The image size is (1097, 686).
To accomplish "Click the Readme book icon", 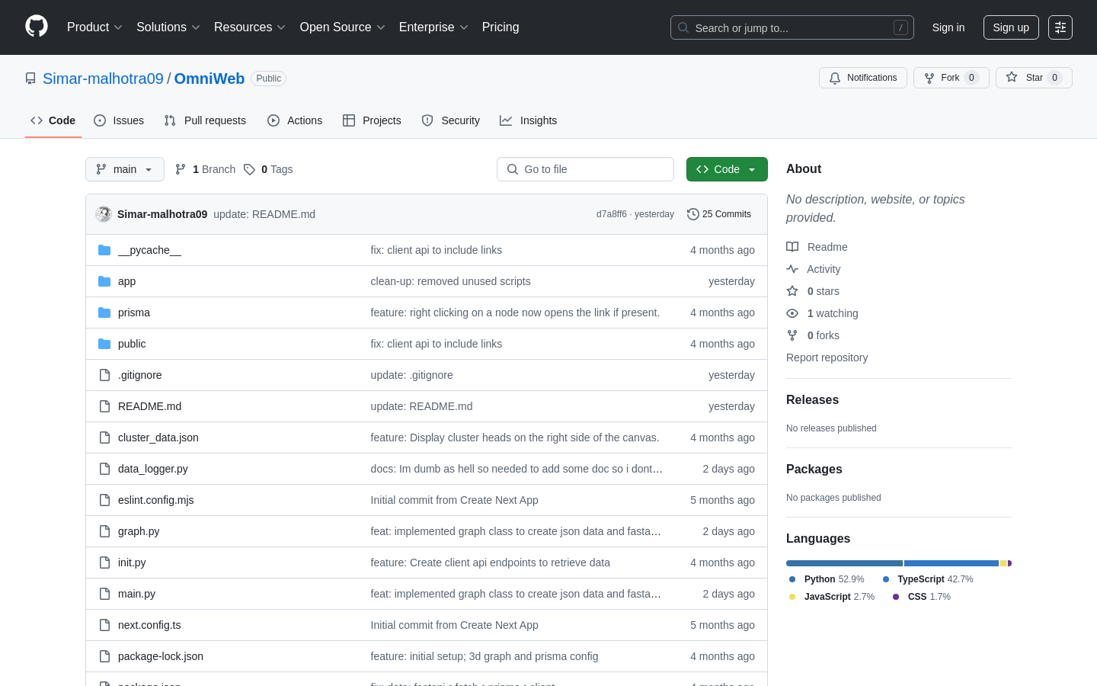I will [x=792, y=247].
